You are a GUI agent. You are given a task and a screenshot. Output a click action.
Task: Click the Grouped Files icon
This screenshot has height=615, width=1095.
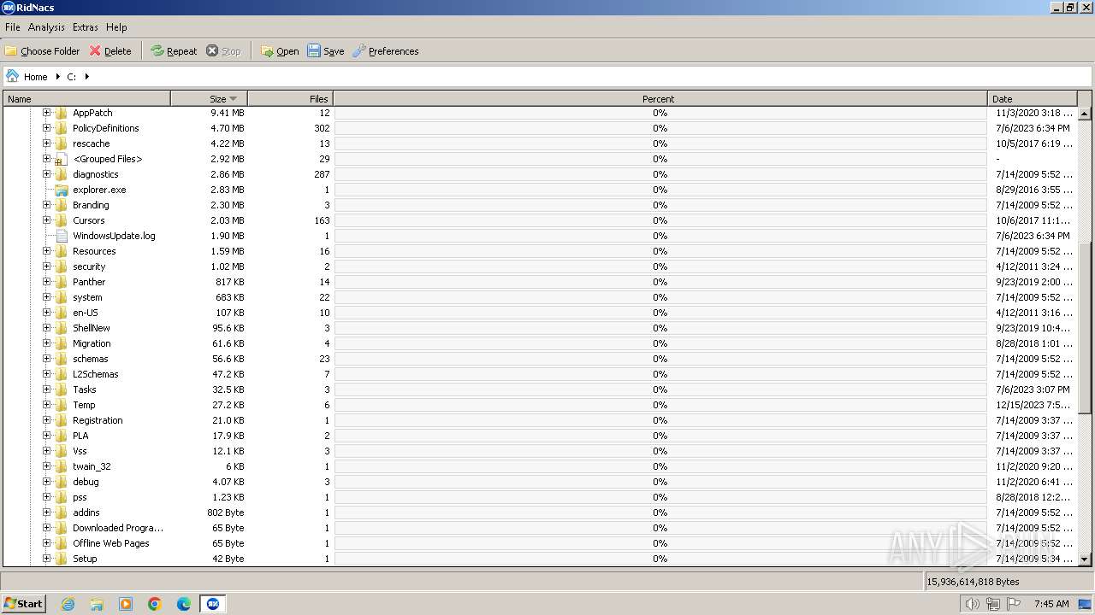(x=61, y=159)
